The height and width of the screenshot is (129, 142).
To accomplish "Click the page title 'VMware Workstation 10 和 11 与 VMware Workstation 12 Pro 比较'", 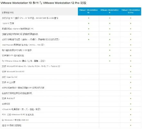I will coord(43,3).
